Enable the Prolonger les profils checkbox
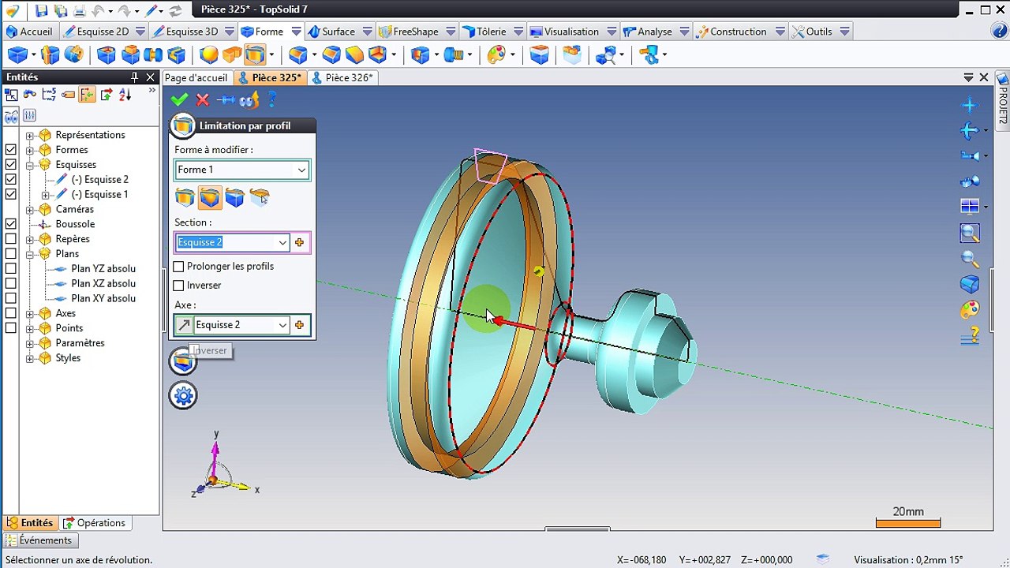The width and height of the screenshot is (1010, 568). pos(178,267)
